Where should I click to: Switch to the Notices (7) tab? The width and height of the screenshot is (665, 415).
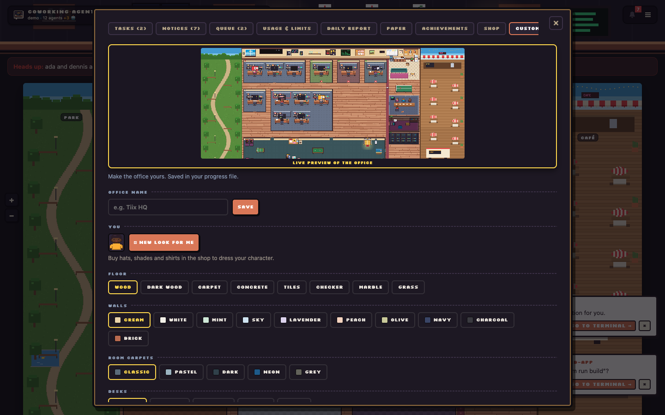pos(181,29)
